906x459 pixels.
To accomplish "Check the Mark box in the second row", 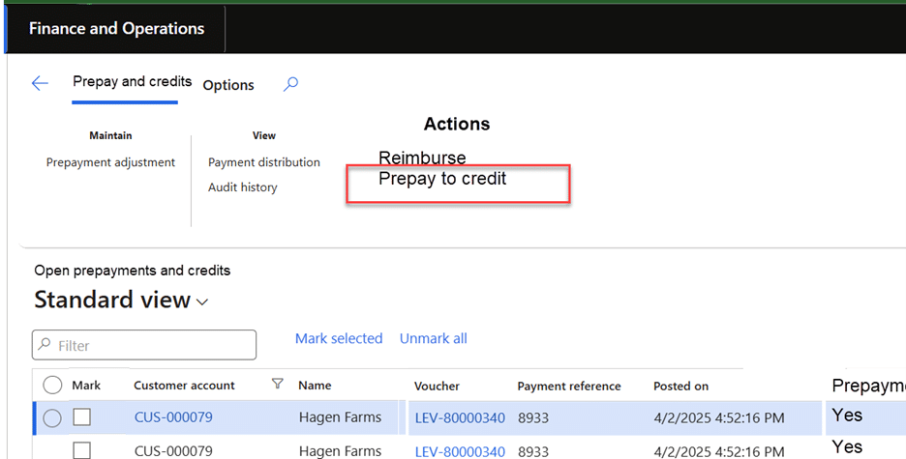I will [82, 450].
